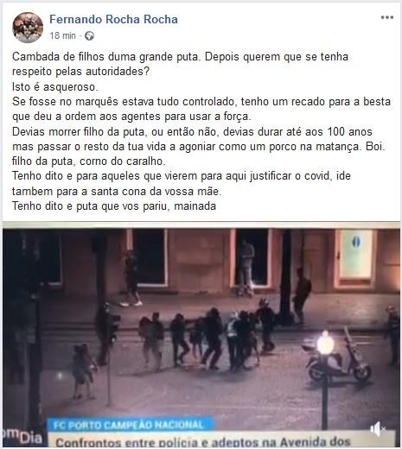402x449 pixels.
Task: Unmute the video with the speaker icon
Action: point(378,429)
